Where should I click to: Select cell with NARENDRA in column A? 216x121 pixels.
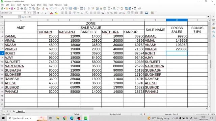tap(21, 66)
